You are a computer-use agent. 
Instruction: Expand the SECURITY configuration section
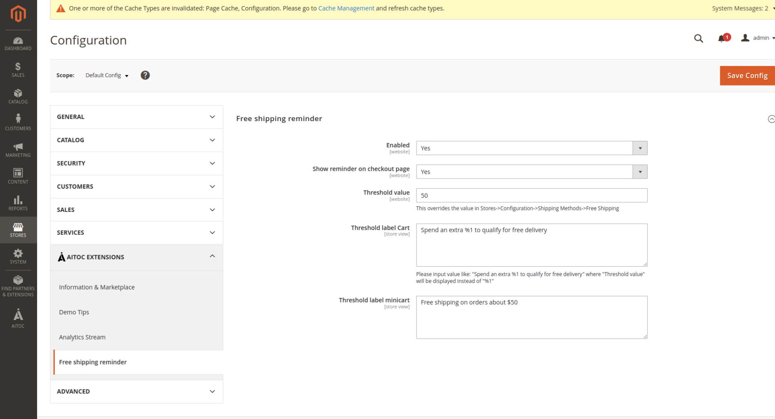click(136, 163)
